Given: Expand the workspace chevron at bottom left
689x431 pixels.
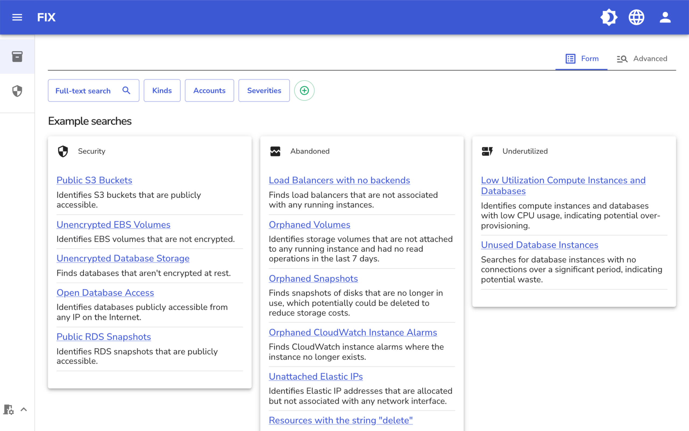Looking at the screenshot, I should pos(24,410).
